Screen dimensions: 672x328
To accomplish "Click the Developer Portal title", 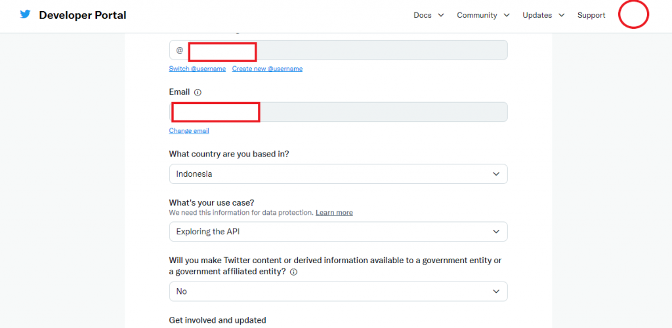I will pyautogui.click(x=83, y=16).
